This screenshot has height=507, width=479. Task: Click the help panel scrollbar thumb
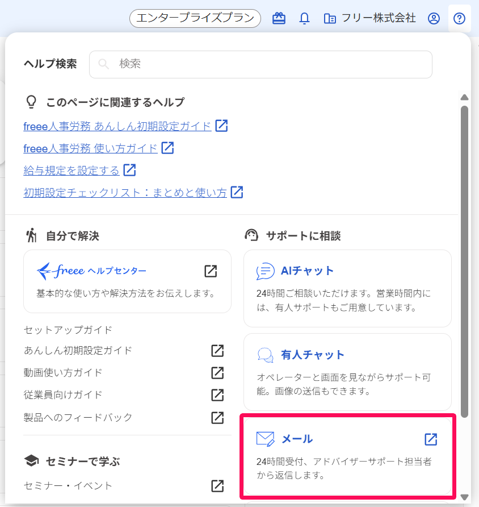(x=464, y=262)
